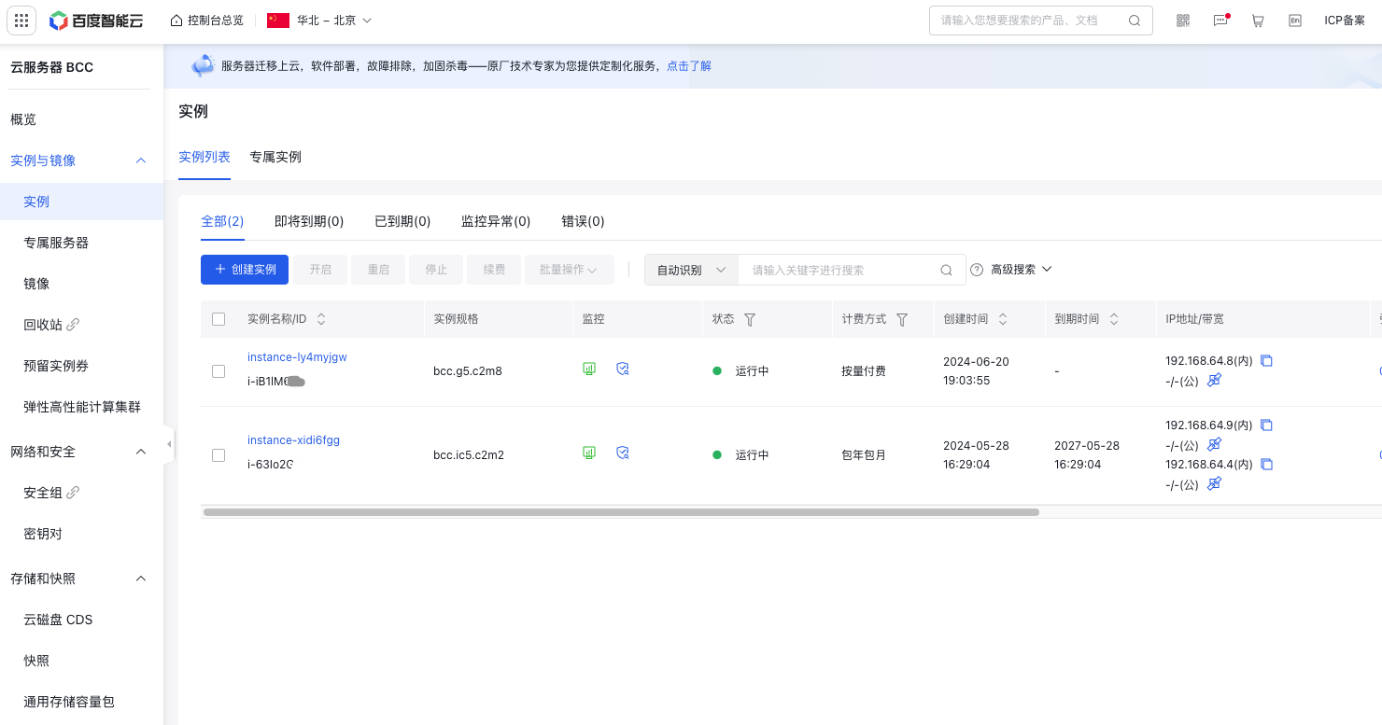1382x725 pixels.
Task: Click the help question mark beside 高级搜索
Action: click(x=977, y=270)
